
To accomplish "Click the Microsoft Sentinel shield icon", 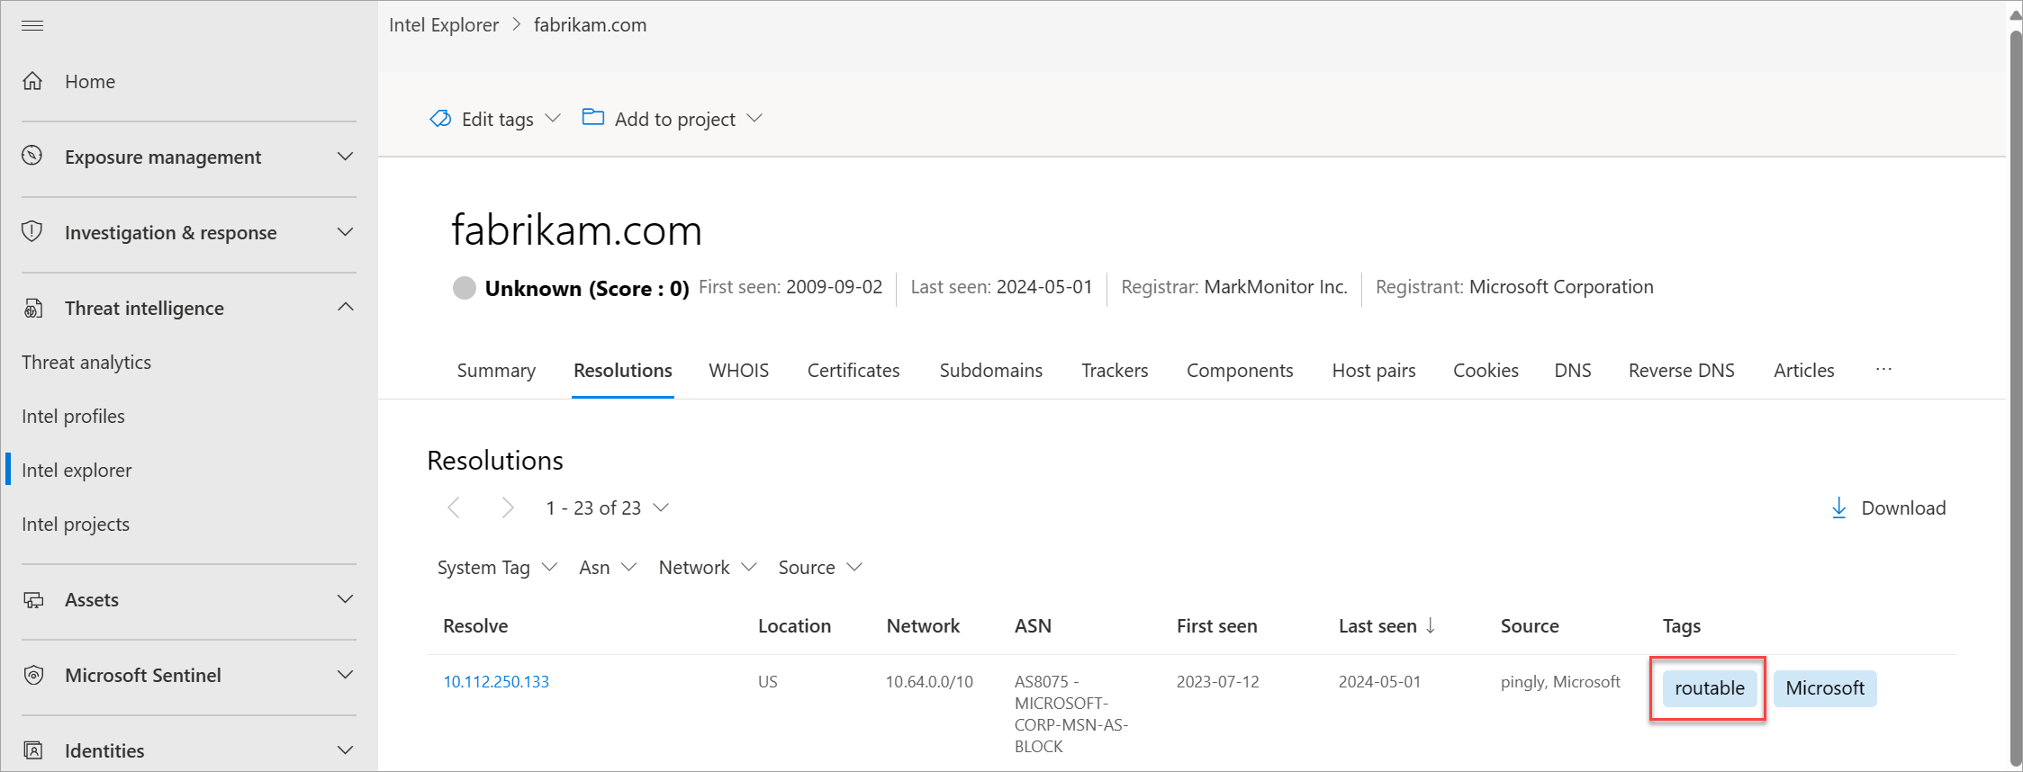I will [32, 675].
